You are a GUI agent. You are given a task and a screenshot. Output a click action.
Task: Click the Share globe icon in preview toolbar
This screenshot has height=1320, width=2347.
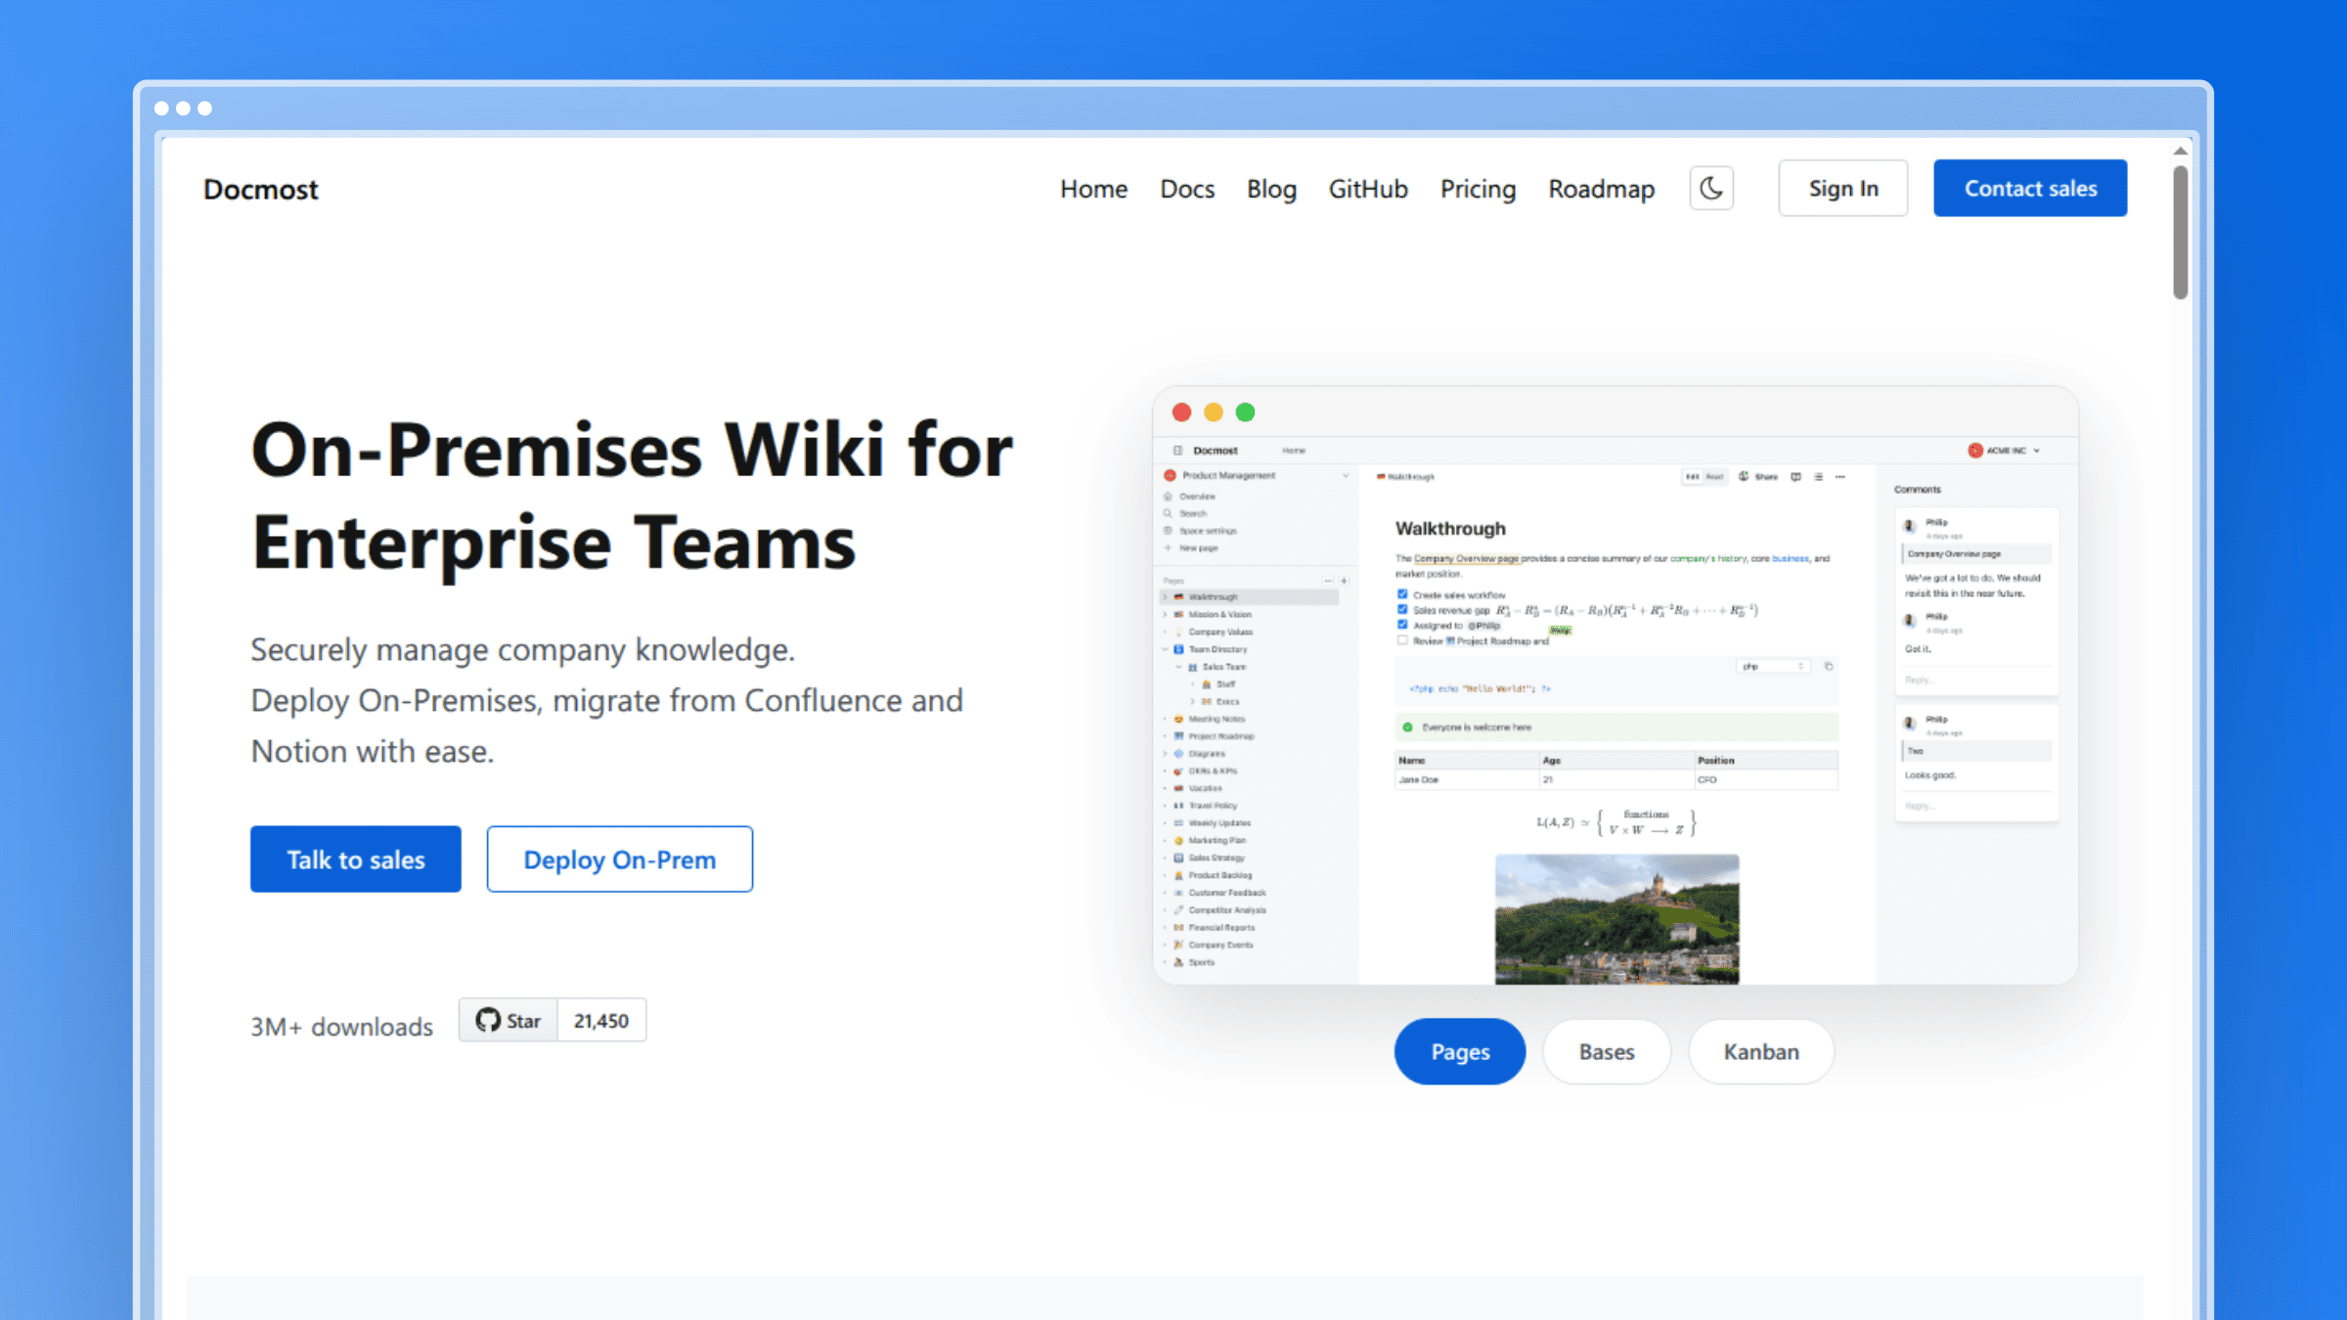pos(1744,477)
